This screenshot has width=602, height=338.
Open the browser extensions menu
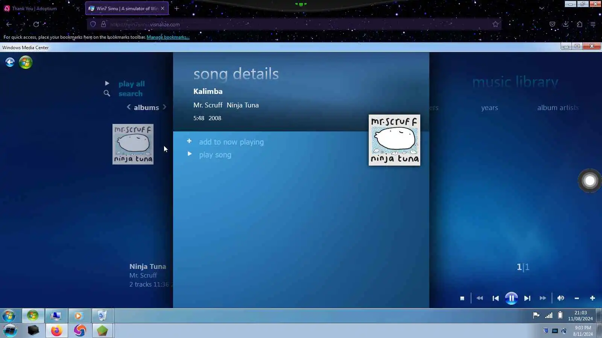point(579,24)
